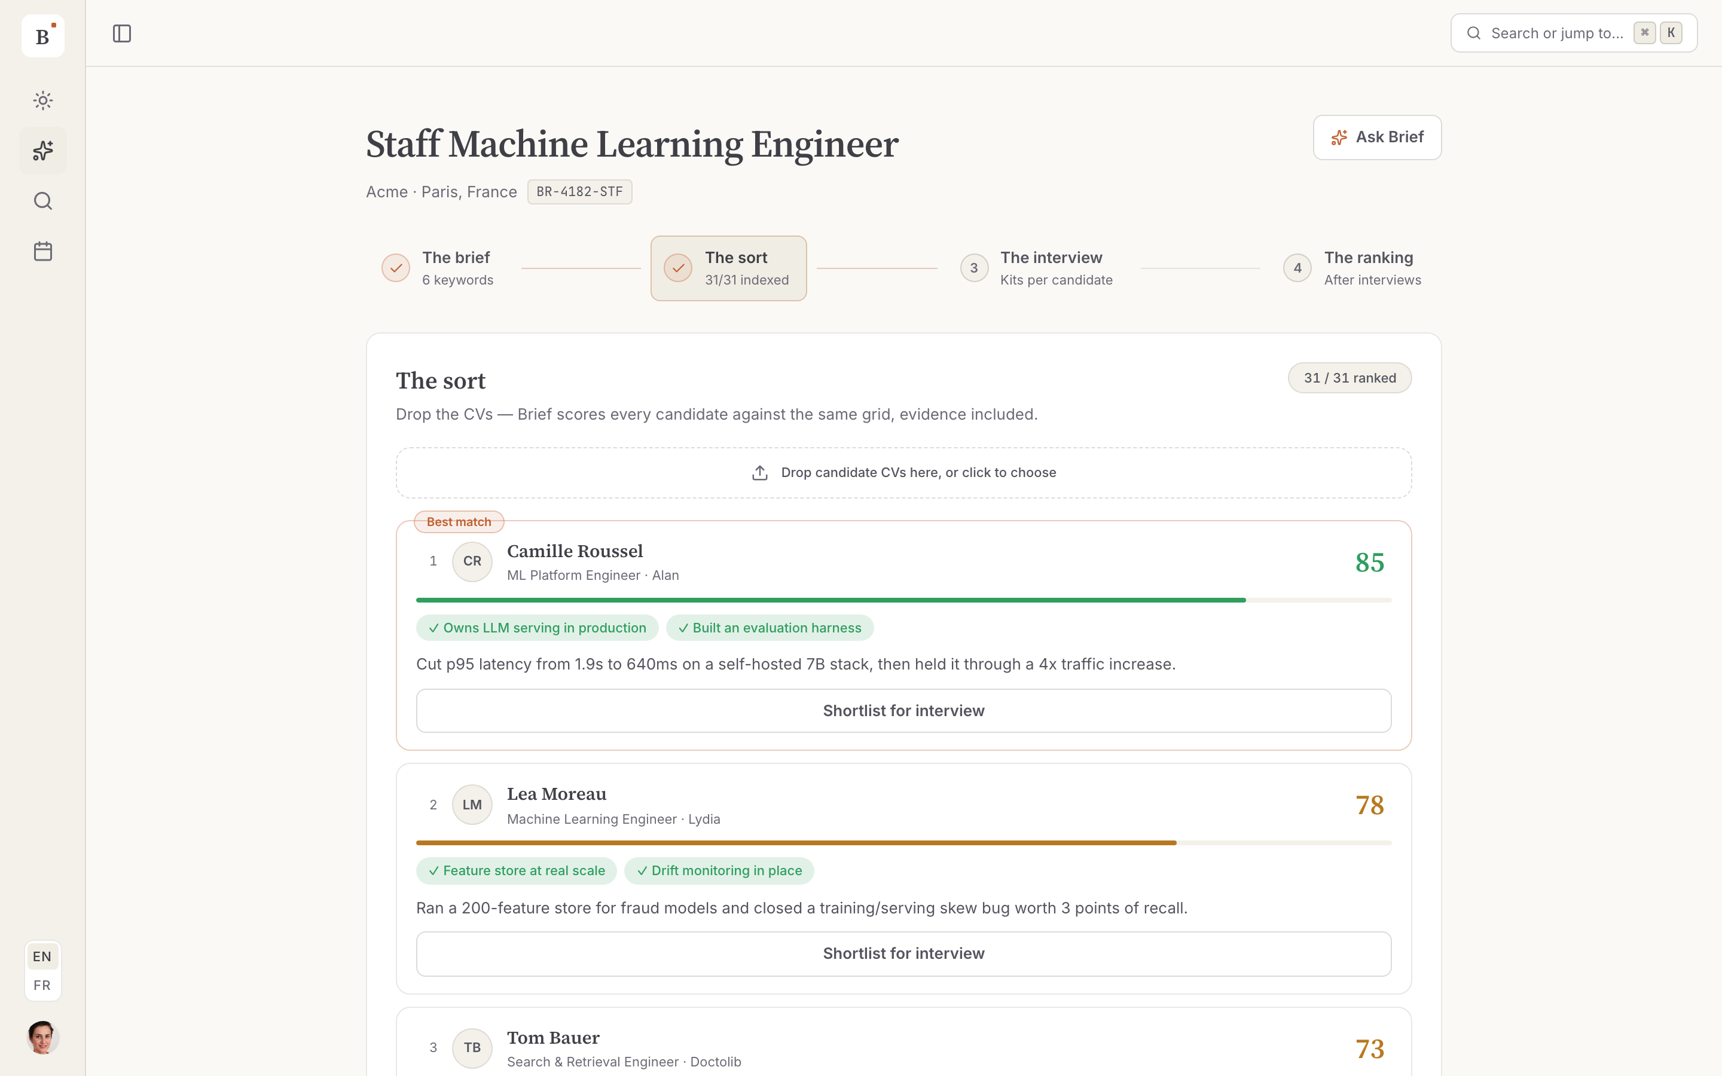The image size is (1722, 1076).
Task: Open Tom Bauer's candidate name
Action: [x=553, y=1038]
